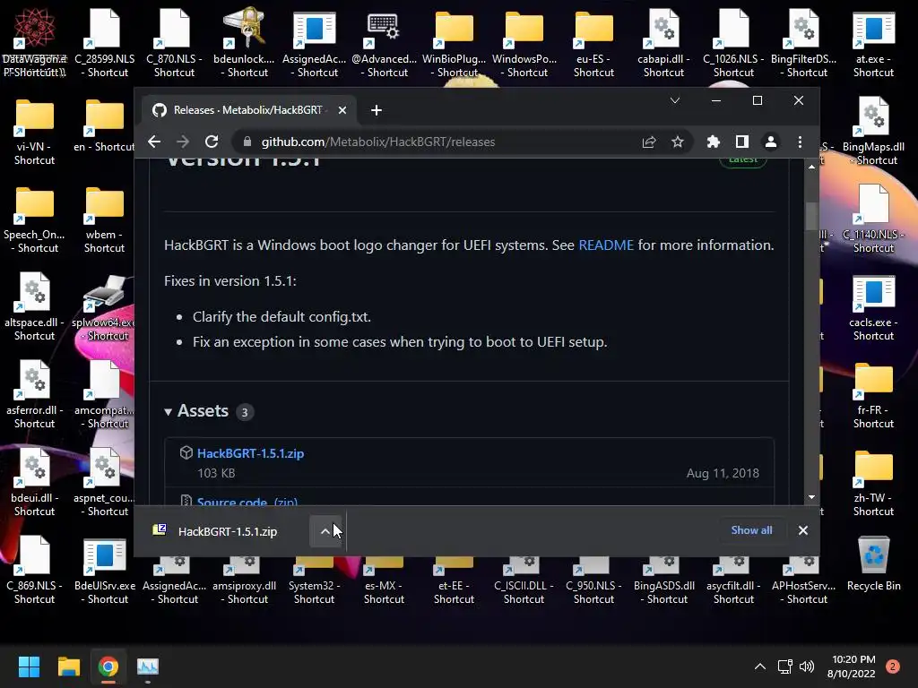
Task: Select the amsiproxy.dll shortcut icon
Action: [x=244, y=582]
